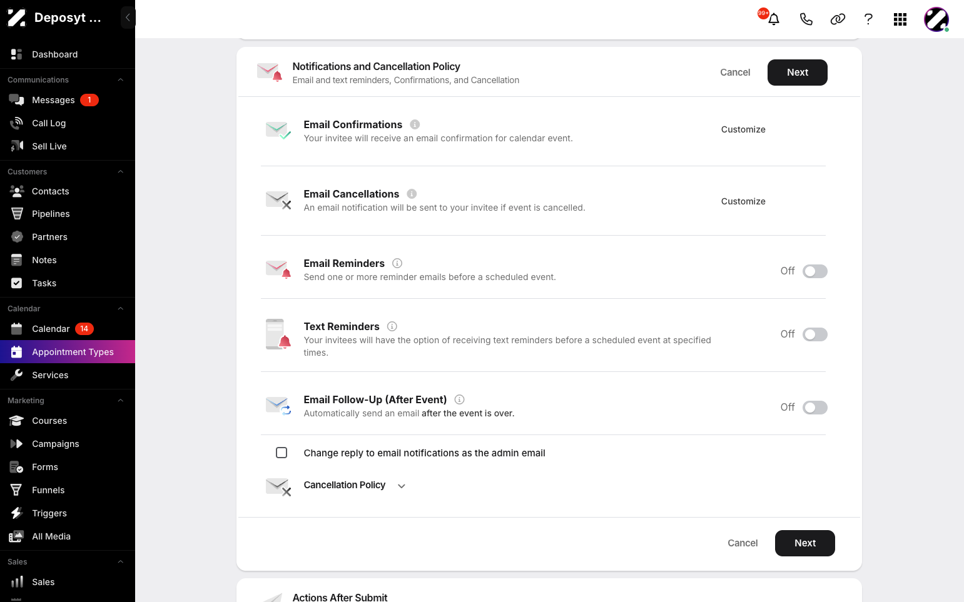Viewport: 964px width, 602px height.
Task: Collapse the Sales sidebar section
Action: click(121, 562)
